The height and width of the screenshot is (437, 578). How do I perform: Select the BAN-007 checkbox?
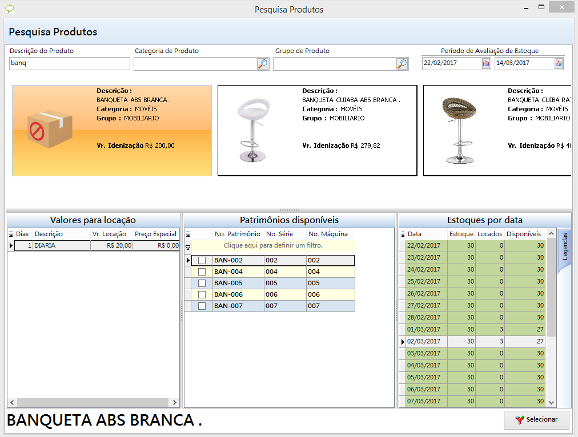[202, 306]
